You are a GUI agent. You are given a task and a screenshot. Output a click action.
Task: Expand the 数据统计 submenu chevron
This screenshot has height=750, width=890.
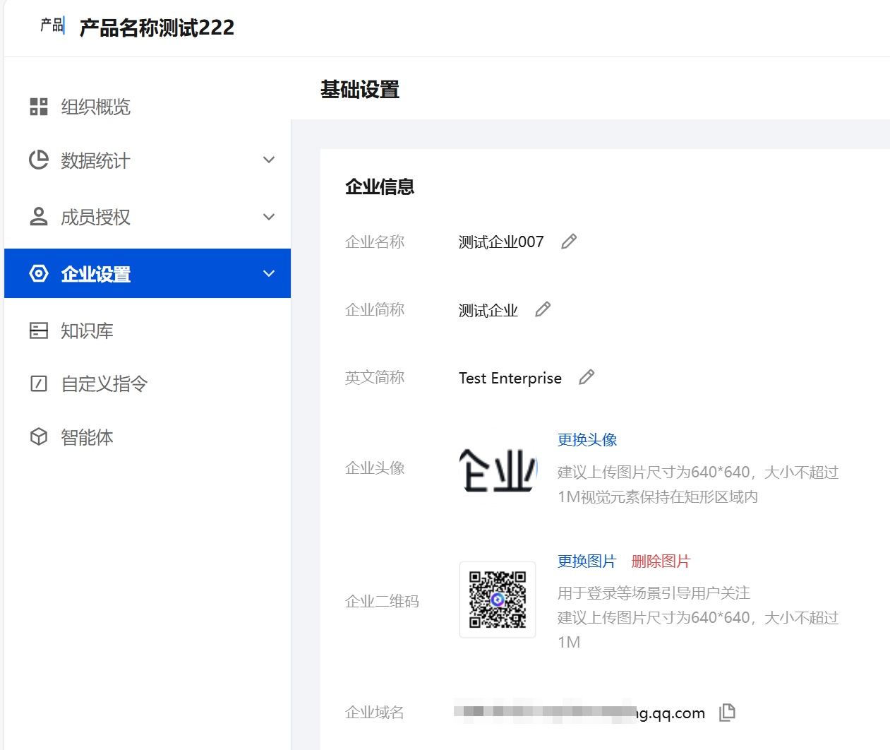pyautogui.click(x=269, y=160)
